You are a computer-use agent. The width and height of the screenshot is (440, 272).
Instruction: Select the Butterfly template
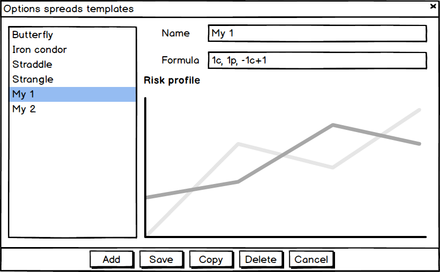tap(33, 35)
